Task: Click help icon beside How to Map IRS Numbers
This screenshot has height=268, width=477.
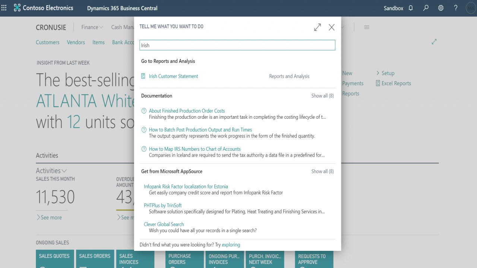Action: coord(144,149)
